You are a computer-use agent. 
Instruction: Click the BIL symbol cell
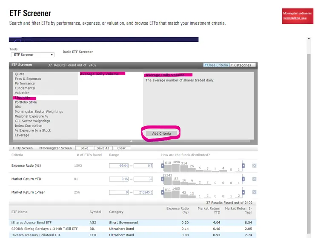[92, 229]
